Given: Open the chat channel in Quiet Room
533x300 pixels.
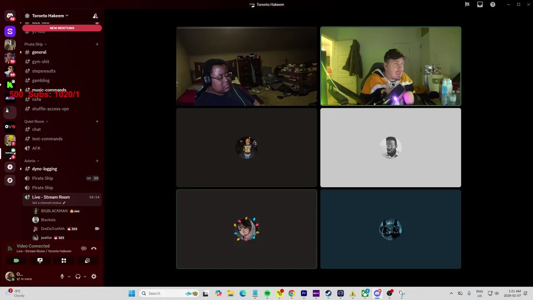Looking at the screenshot, I should pyautogui.click(x=62, y=129).
